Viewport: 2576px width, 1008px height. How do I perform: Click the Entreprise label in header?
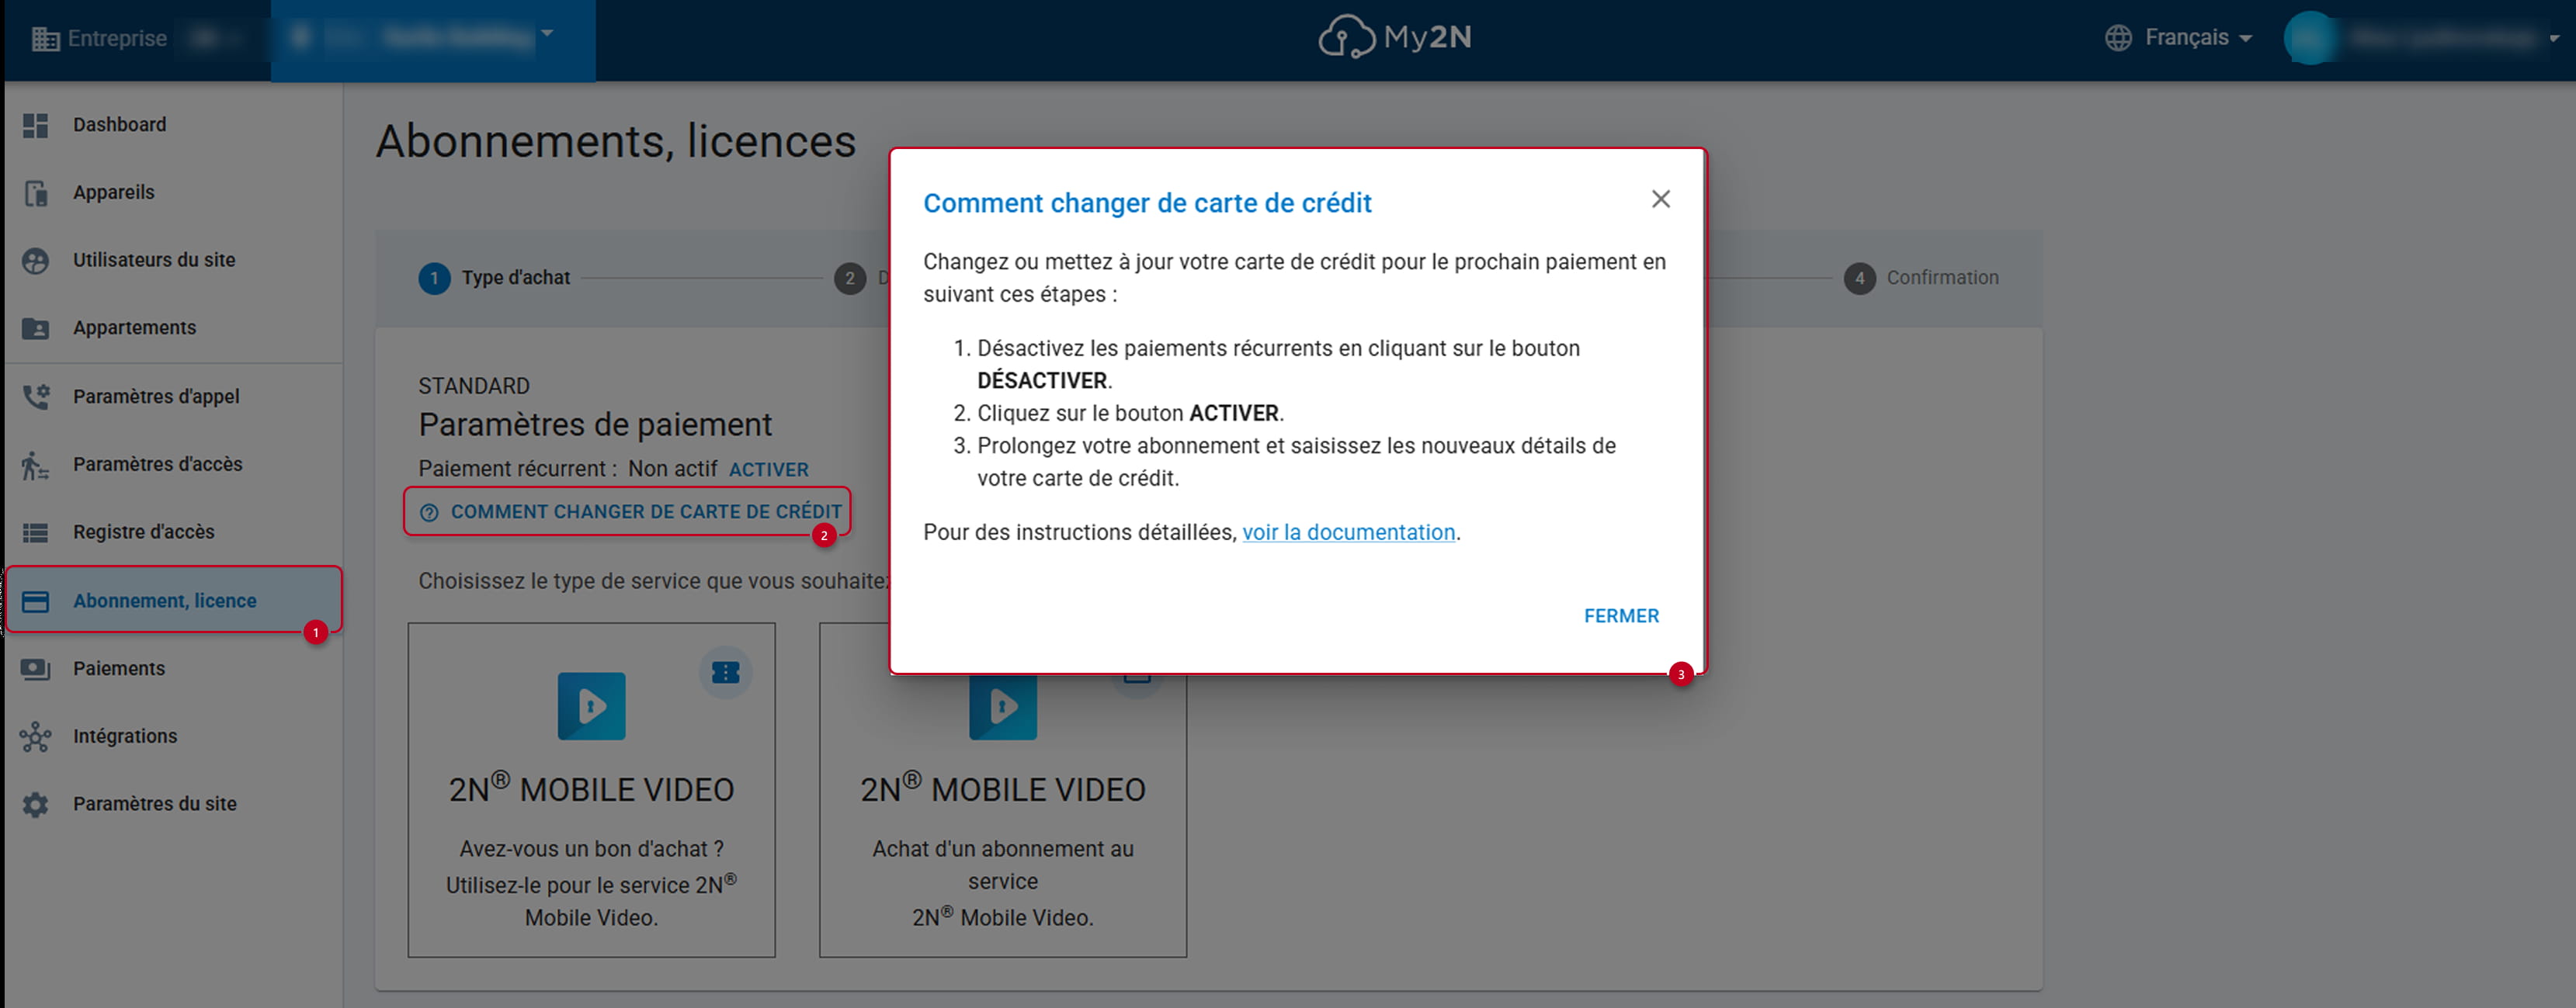(117, 39)
